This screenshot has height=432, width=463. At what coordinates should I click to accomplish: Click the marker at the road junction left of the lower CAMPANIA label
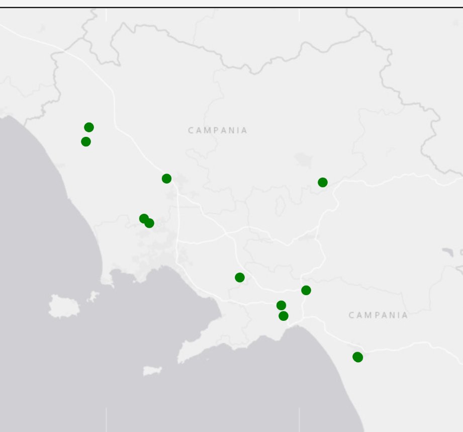click(x=306, y=291)
